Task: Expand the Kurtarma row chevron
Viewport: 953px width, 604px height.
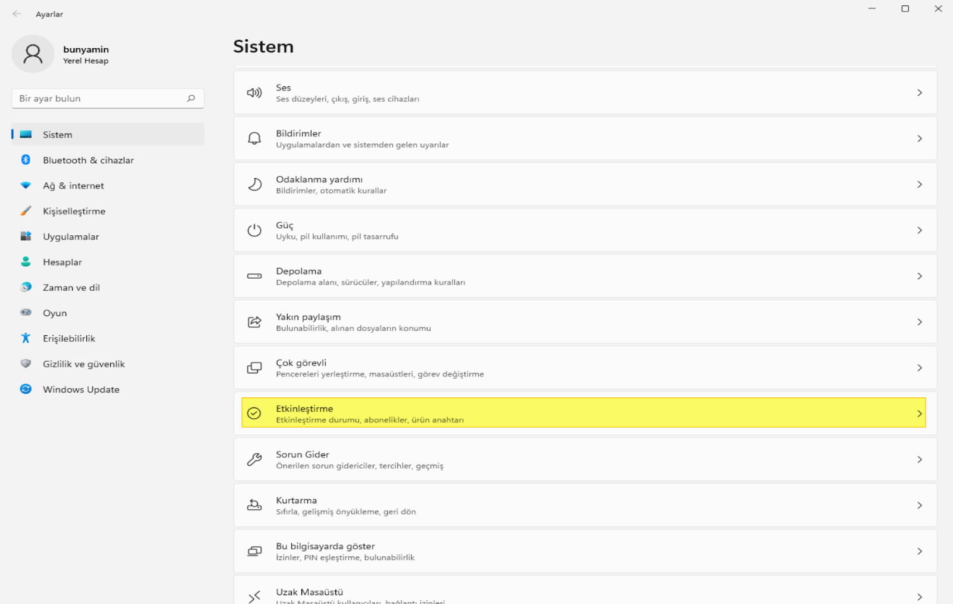Action: (x=920, y=506)
